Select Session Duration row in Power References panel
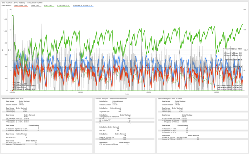Image resolution: width=249 pixels, height=154 pixels. [x=125, y=105]
